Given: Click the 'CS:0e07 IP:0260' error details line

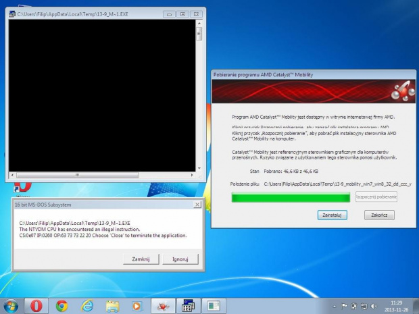Looking at the screenshot, I should point(103,236).
